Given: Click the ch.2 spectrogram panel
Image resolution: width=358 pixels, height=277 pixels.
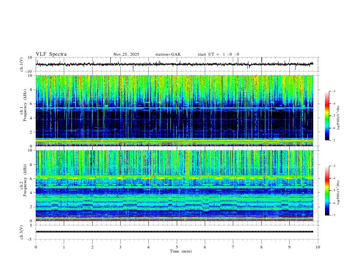Looking at the screenshot, I should pos(174,186).
